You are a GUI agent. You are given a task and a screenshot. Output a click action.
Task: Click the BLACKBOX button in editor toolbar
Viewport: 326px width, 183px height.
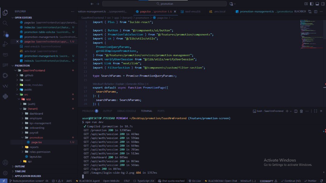click(x=300, y=11)
